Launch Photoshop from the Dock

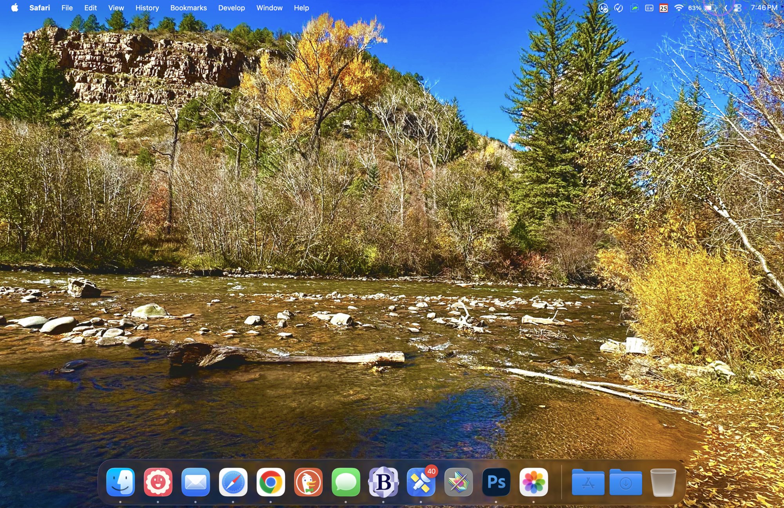click(496, 482)
